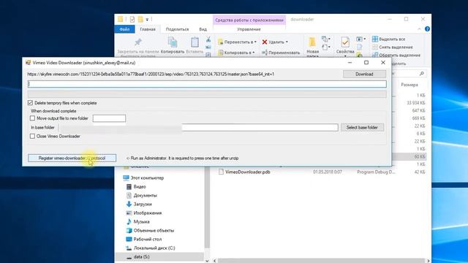Viewport: 468px width, 263px height.
Task: Click the new folder name text box
Action: tap(109, 118)
